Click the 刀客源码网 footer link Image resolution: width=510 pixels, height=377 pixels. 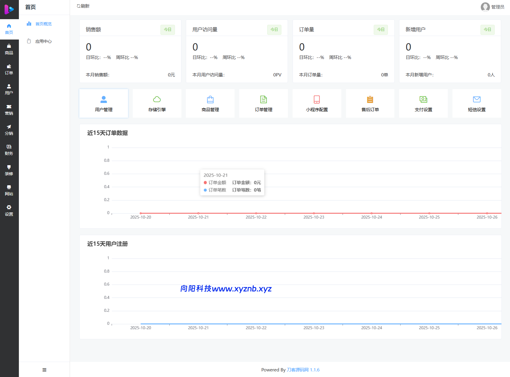[x=298, y=370]
